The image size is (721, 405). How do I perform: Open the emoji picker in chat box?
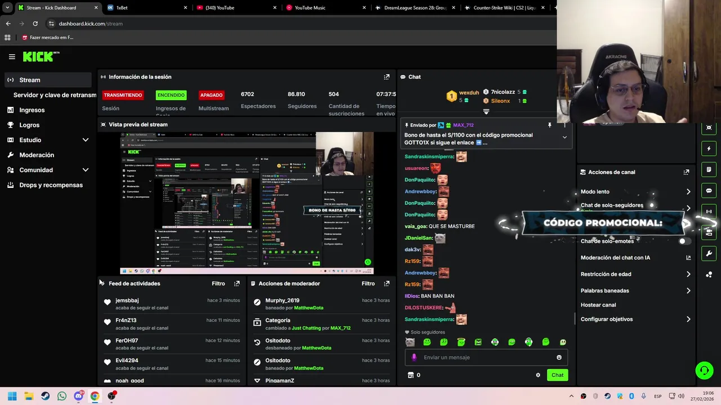click(559, 357)
